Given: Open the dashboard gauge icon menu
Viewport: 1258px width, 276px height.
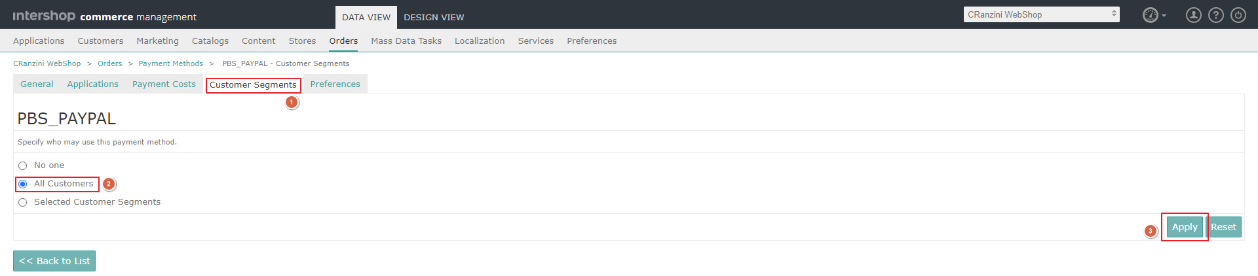Looking at the screenshot, I should [1150, 15].
